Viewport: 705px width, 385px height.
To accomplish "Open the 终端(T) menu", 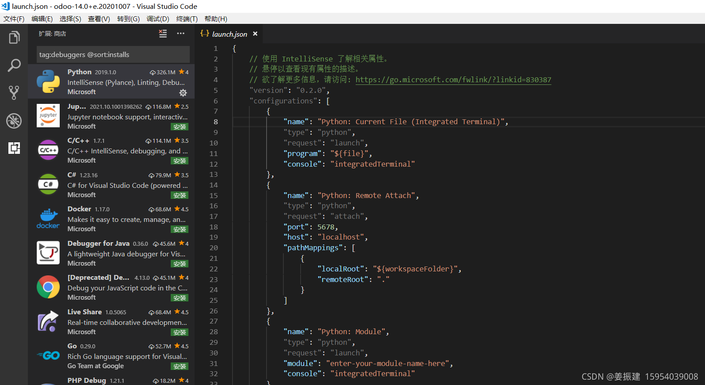I will click(187, 19).
